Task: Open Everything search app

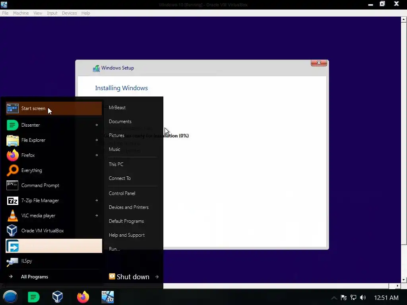Action: 54,170
